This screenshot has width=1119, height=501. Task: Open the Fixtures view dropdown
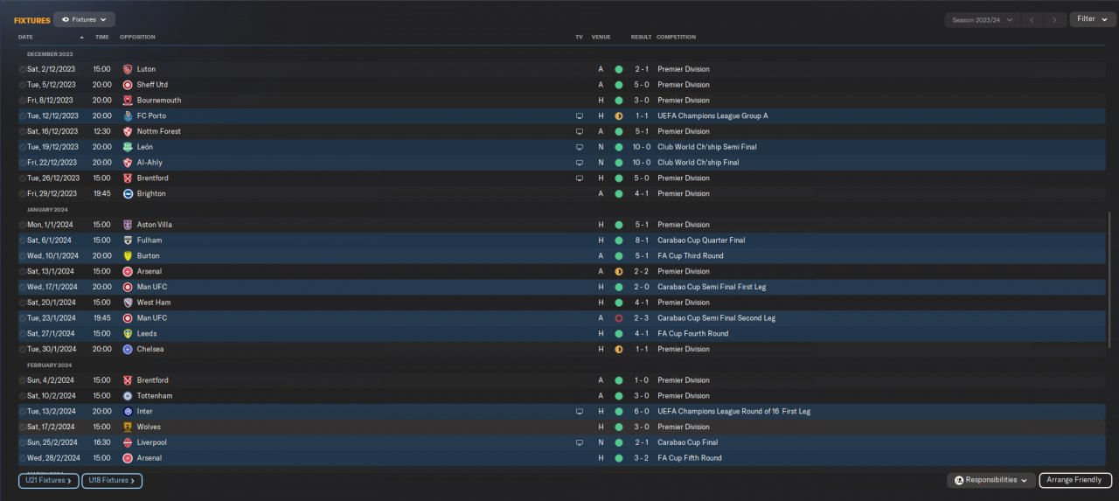84,19
